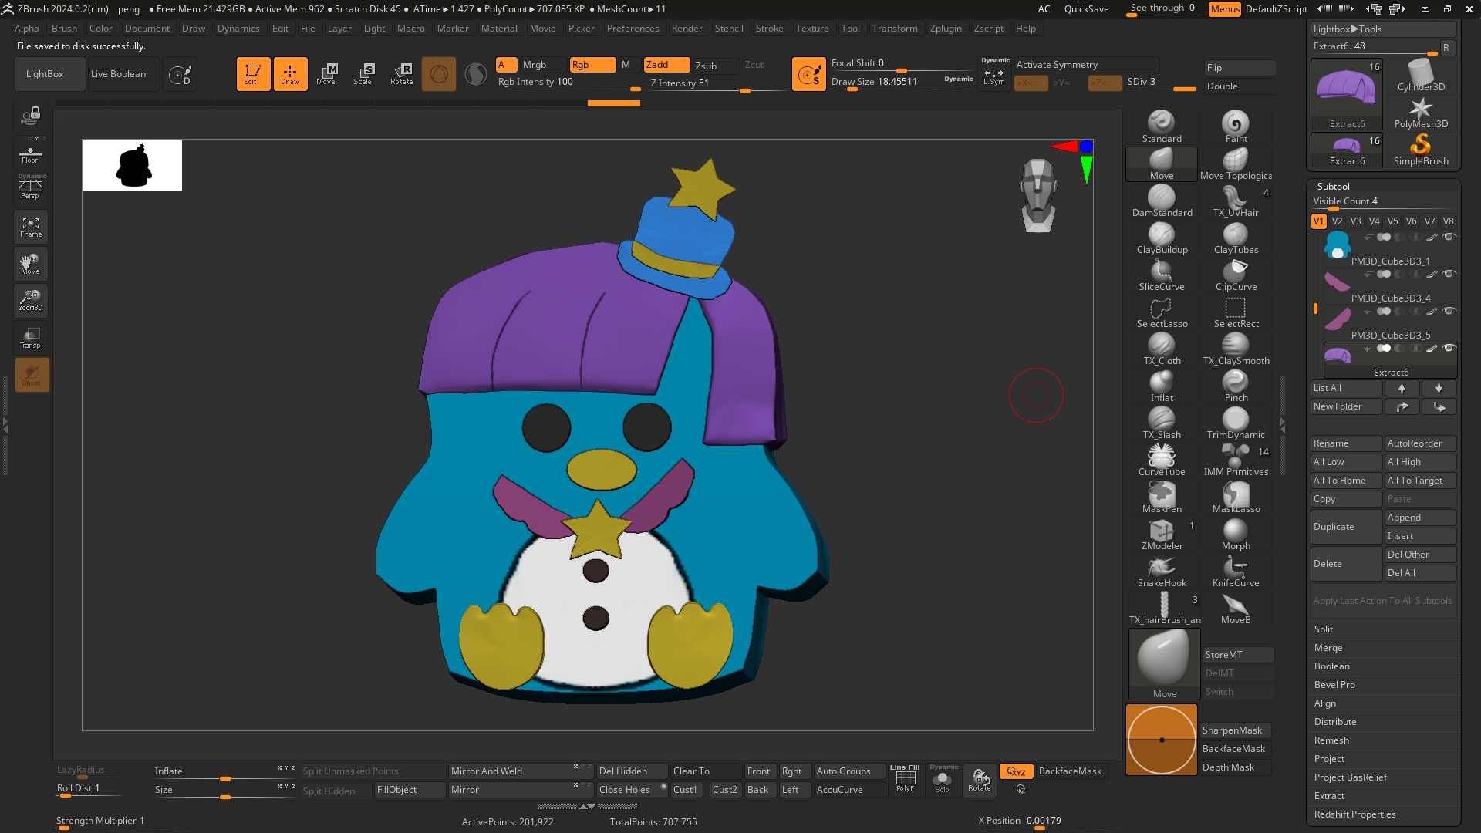
Task: Open the Brush menu
Action: point(64,29)
